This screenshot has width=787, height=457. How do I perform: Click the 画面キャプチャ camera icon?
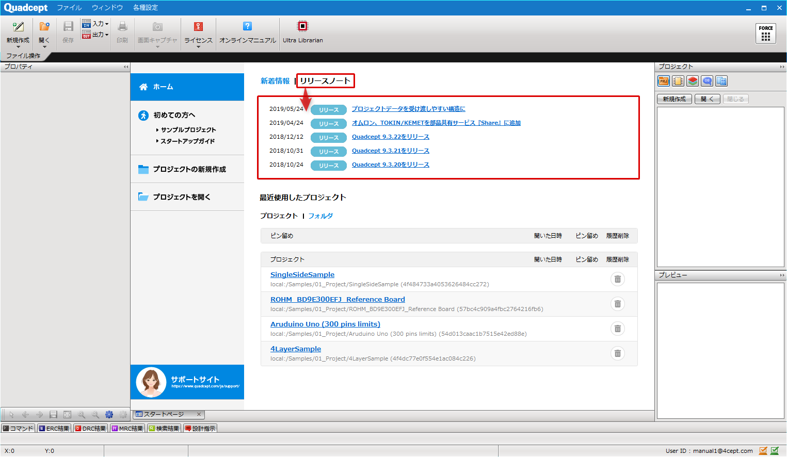(x=157, y=27)
